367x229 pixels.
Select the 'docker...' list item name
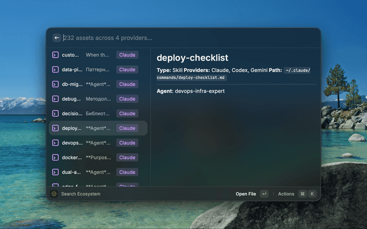point(72,157)
